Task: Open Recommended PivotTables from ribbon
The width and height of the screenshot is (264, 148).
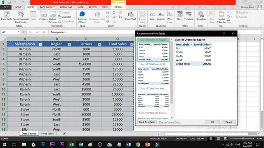Action: click(x=21, y=17)
